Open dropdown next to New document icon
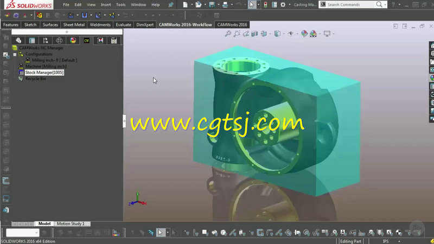This screenshot has width=434, height=244. tap(192, 4)
